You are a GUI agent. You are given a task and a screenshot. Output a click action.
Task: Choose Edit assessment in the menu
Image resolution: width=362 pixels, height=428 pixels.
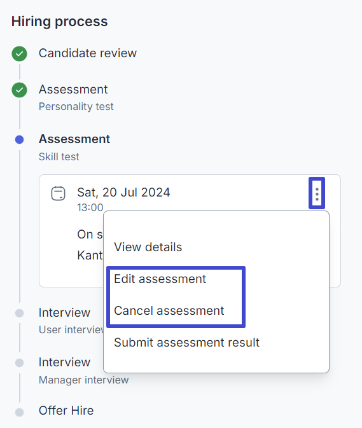160,279
